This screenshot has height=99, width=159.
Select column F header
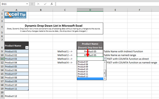click(140, 10)
